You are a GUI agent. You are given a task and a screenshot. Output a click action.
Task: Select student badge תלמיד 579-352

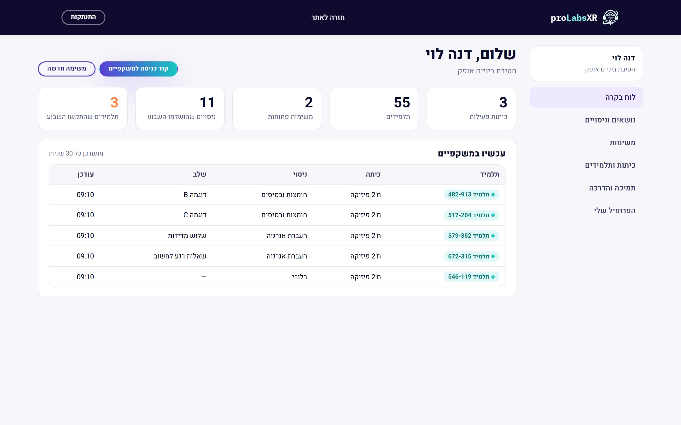coord(471,236)
